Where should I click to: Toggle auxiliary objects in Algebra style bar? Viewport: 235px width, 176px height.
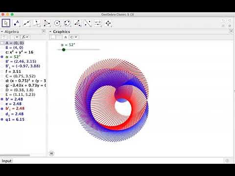(4, 37)
